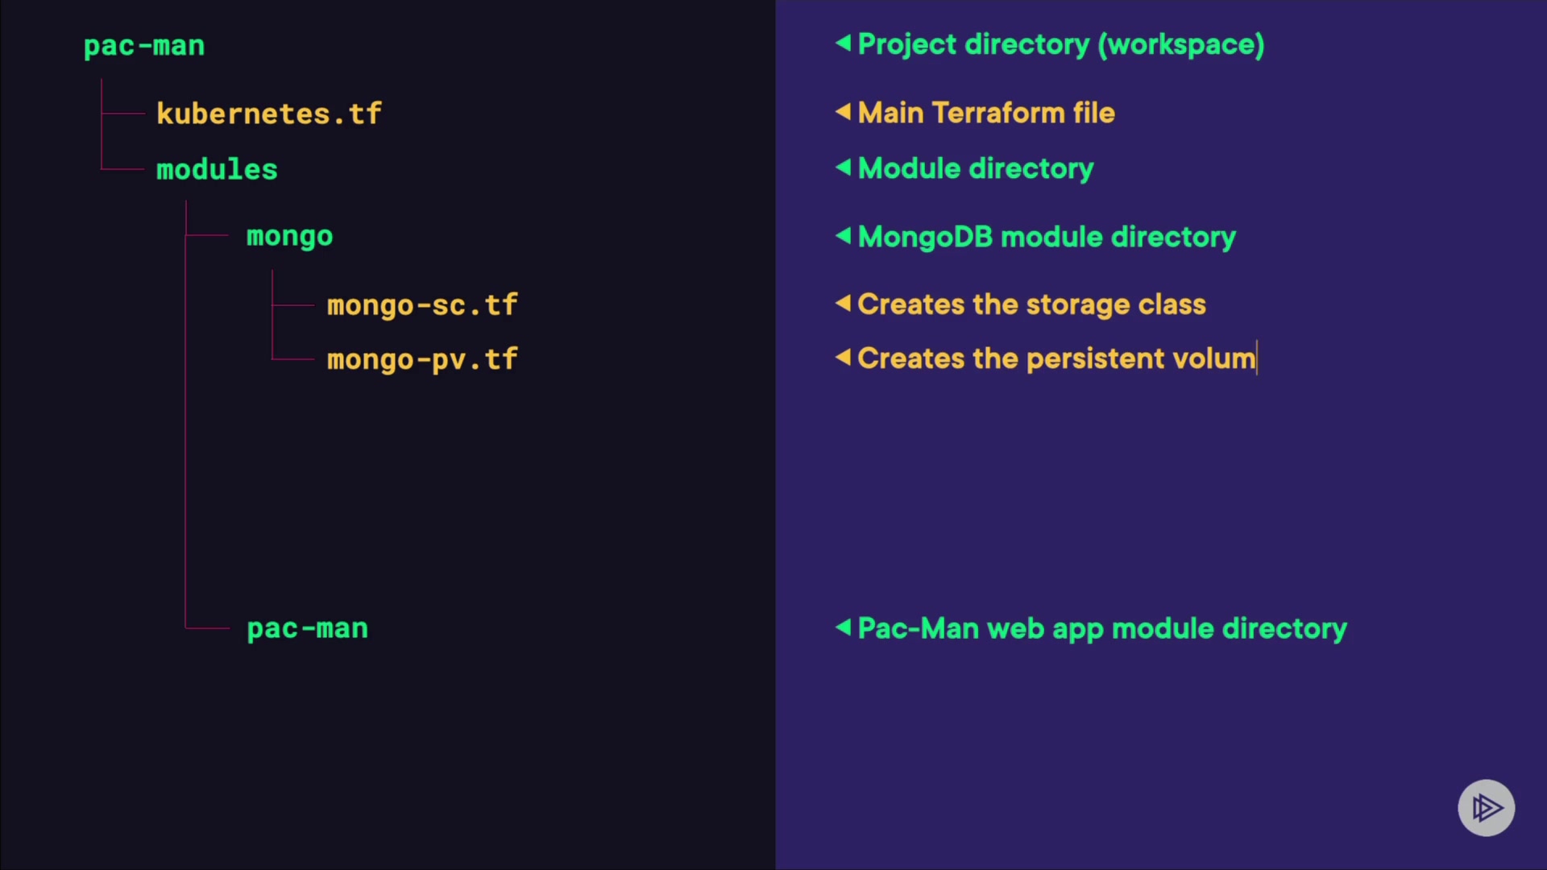Click arrow marker beside MongoDB module directory
The image size is (1547, 870).
843,235
